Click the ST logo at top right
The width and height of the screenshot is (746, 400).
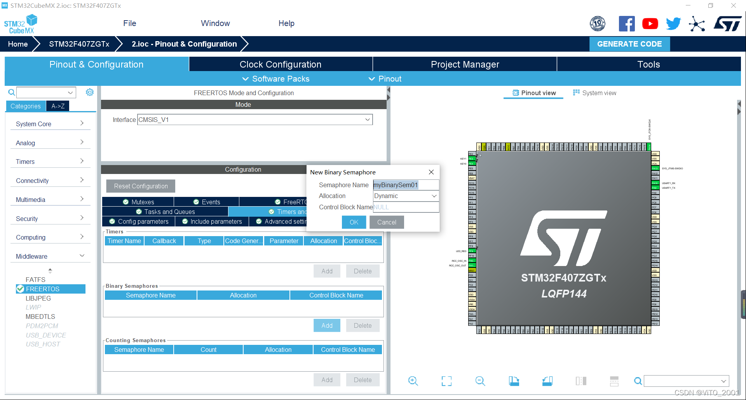[727, 24]
